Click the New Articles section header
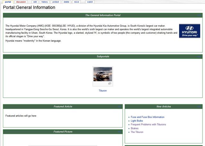This screenshot has height=146, width=205. 164,107
